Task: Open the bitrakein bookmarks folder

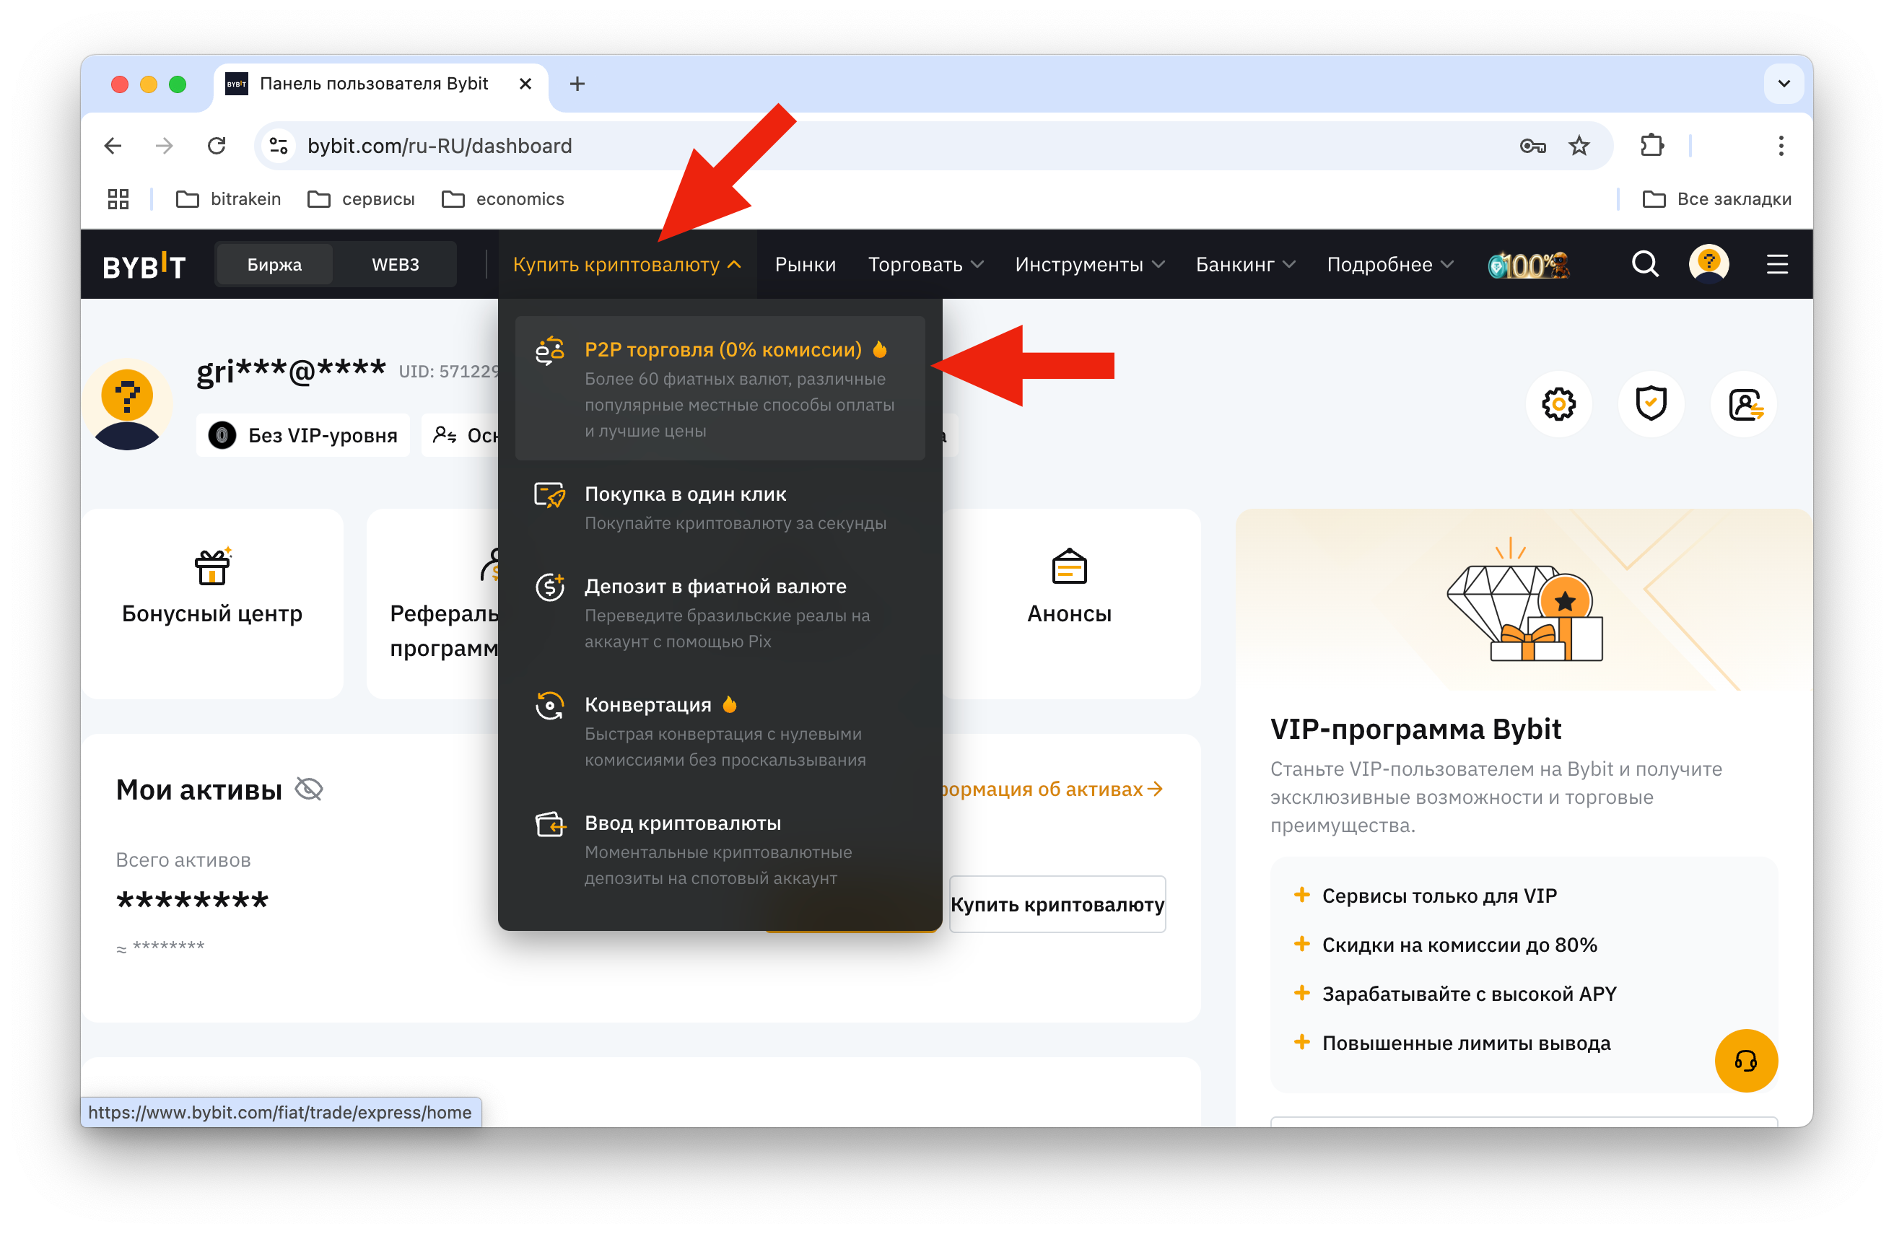Action: pos(228,199)
